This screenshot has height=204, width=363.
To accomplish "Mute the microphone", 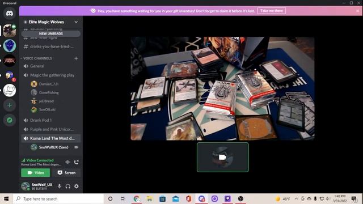I will [60, 186].
